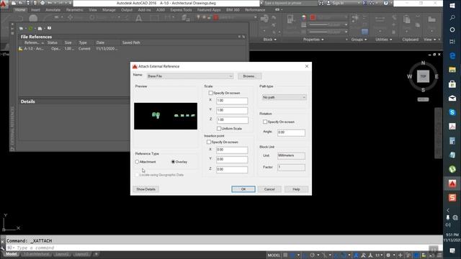Click the Match Properties icon in Properties panel
The height and width of the screenshot is (259, 461).
pos(290,19)
